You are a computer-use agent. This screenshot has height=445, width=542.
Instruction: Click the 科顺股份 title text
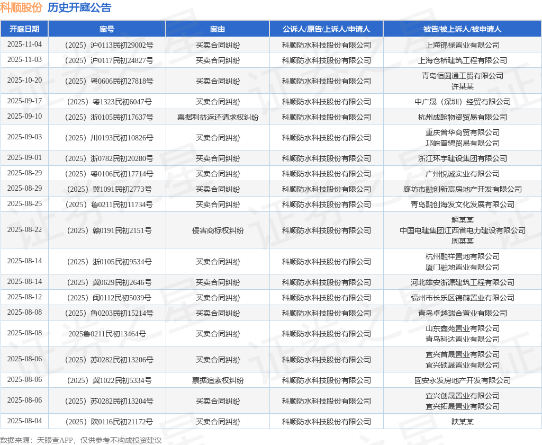pos(21,7)
